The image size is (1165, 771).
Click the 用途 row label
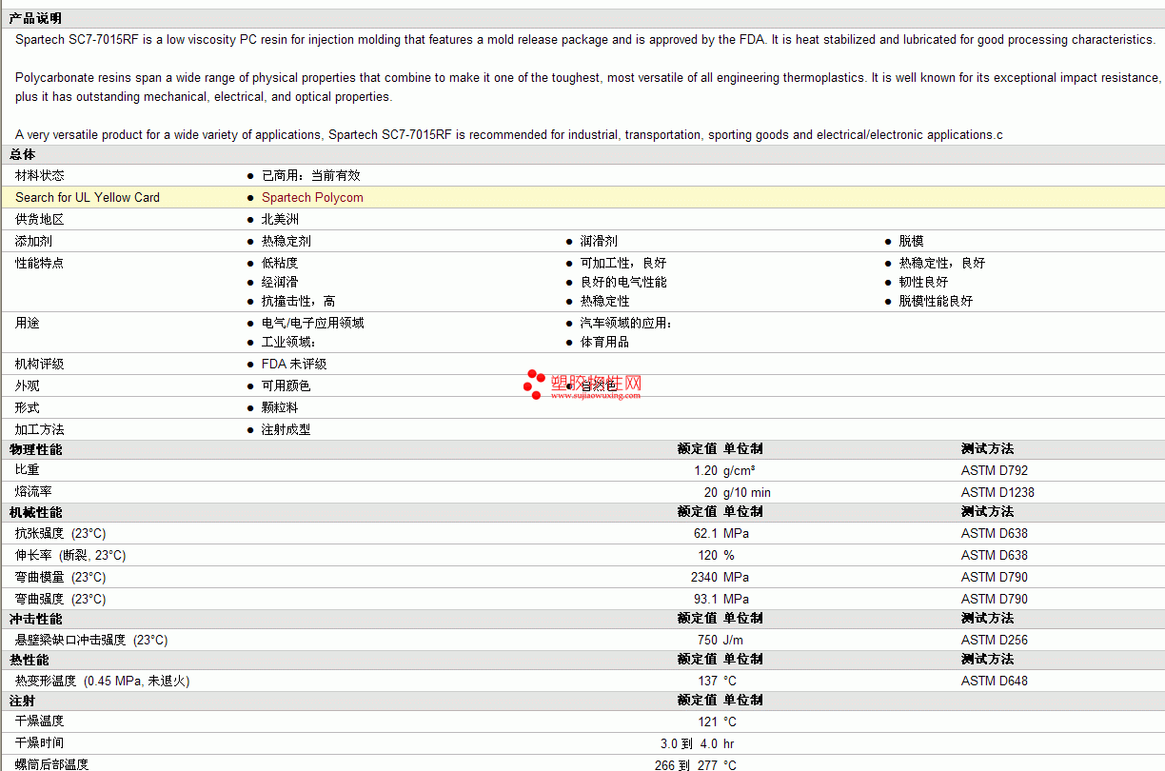pyautogui.click(x=28, y=323)
